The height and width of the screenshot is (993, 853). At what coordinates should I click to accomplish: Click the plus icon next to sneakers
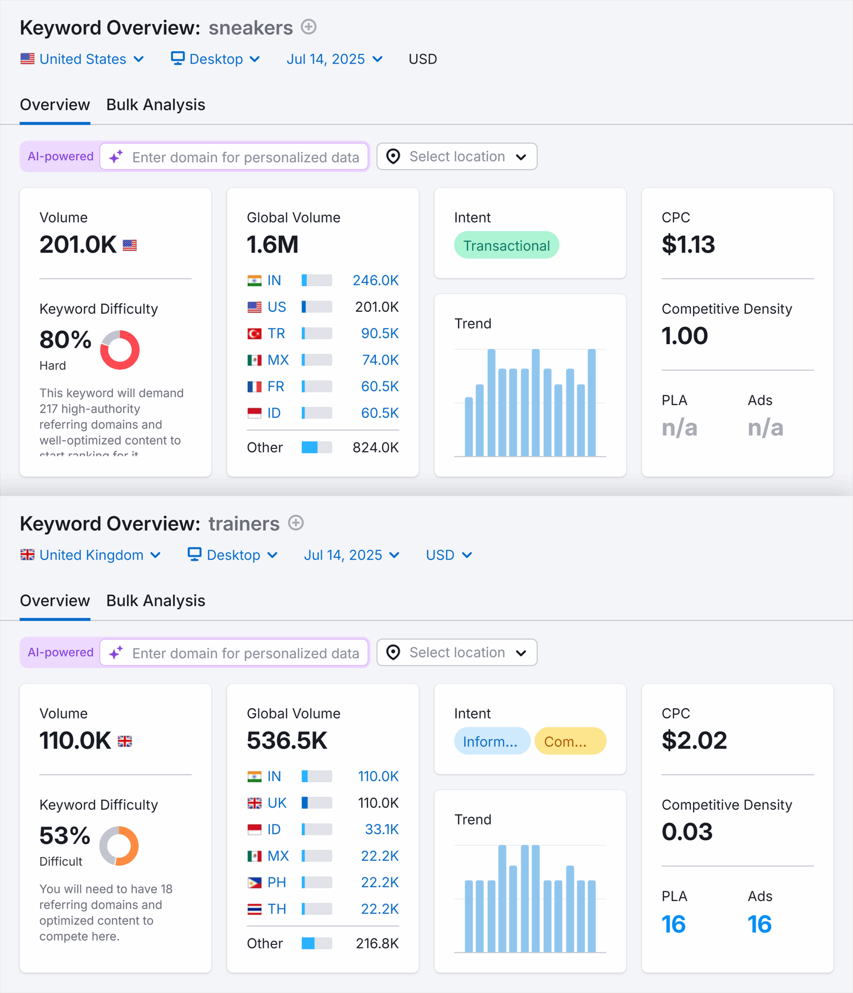point(308,27)
